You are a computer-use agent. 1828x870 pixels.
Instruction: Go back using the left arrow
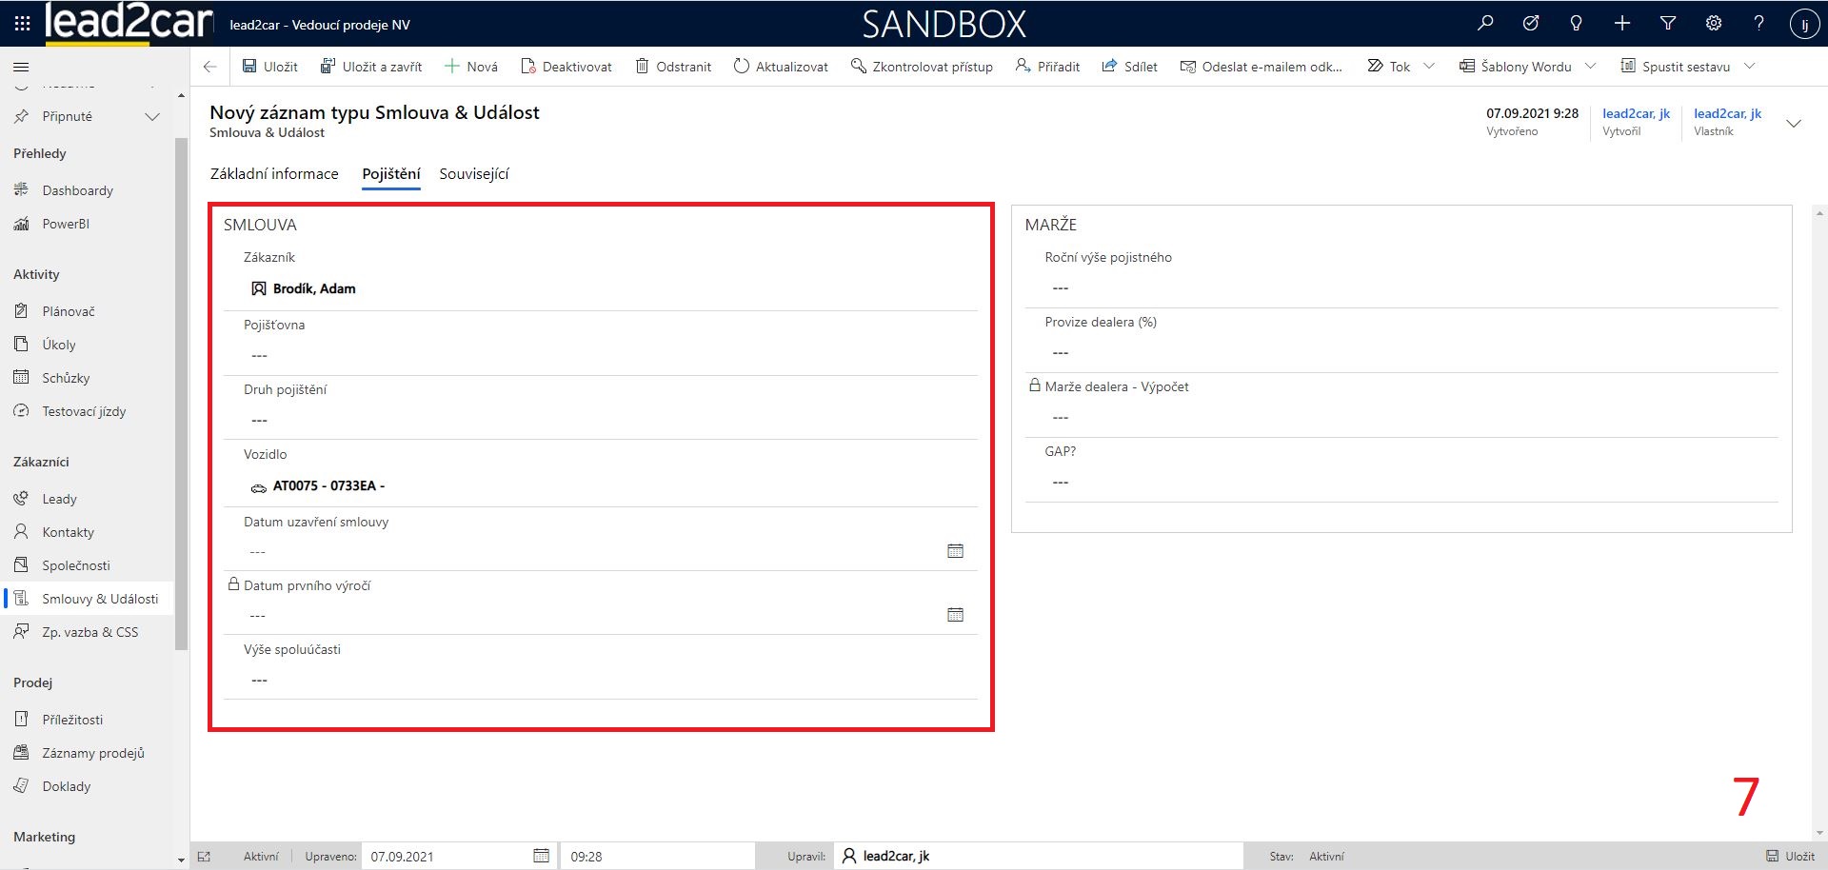click(x=210, y=67)
